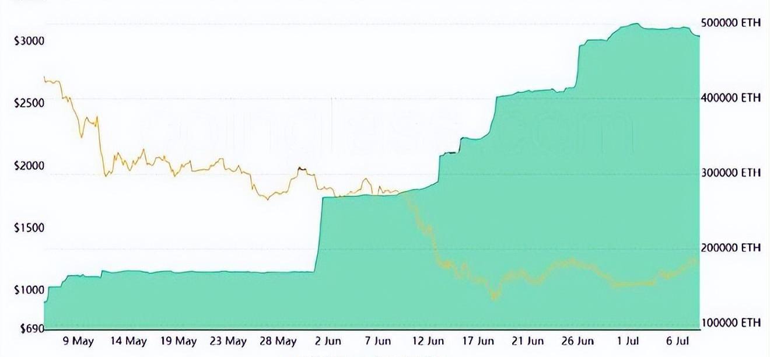Select the 6 Jul date label
Screen dimensions: 770x357
678,341
